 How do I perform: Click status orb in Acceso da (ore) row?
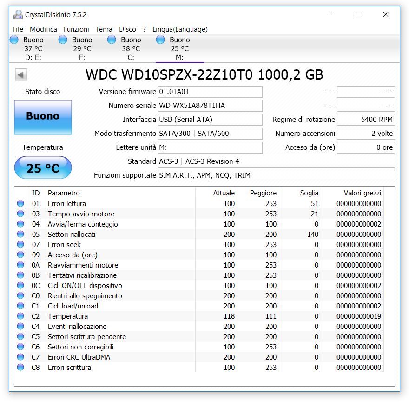click(x=20, y=255)
